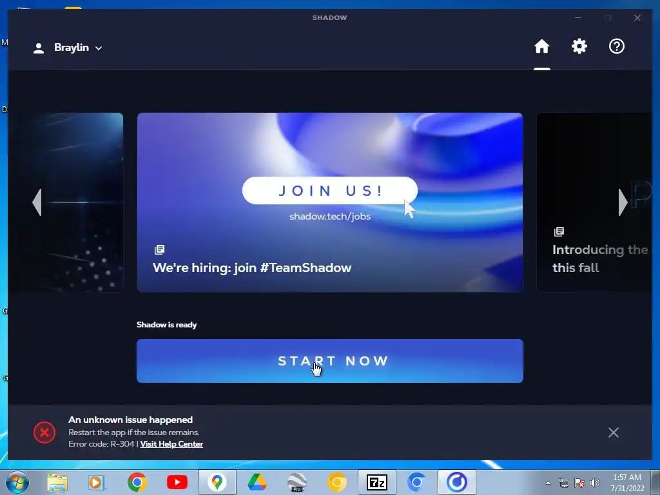
Task: Minimize the Shadow window
Action: tap(578, 17)
